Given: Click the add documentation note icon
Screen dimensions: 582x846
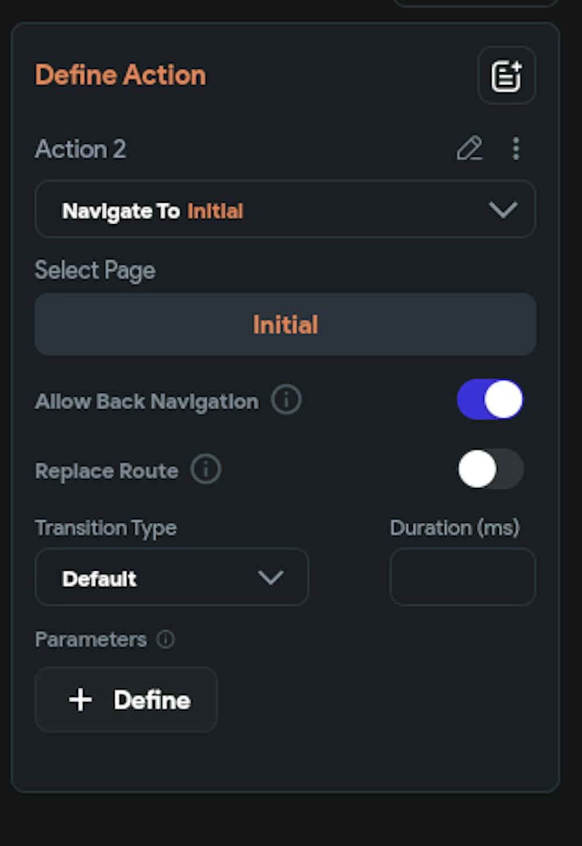Looking at the screenshot, I should [x=506, y=76].
